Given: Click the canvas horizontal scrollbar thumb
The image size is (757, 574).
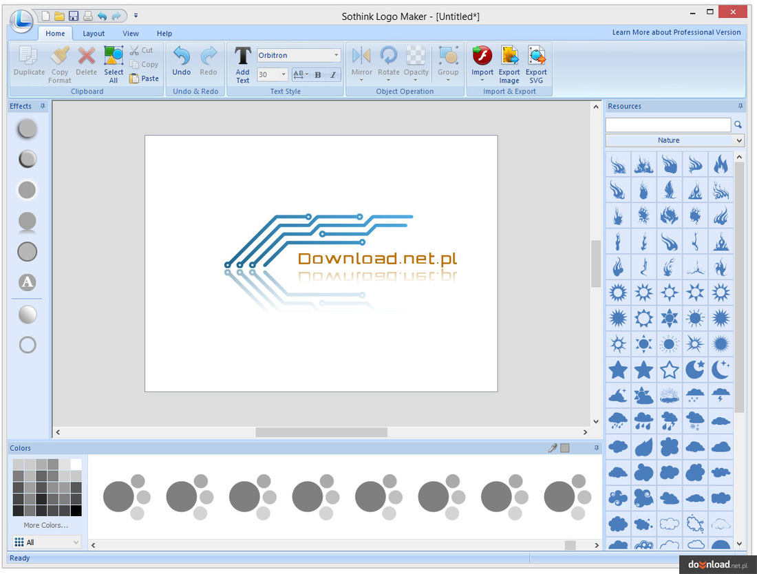Looking at the screenshot, I should pyautogui.click(x=321, y=432).
